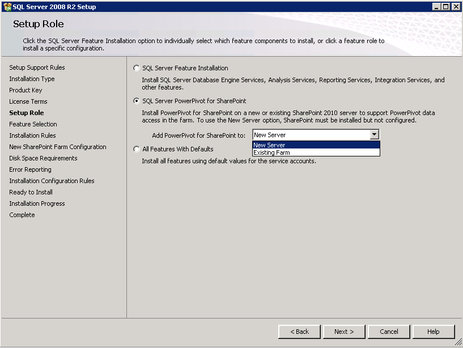Click Installation Rules step in sidebar
The image size is (463, 348).
(32, 135)
